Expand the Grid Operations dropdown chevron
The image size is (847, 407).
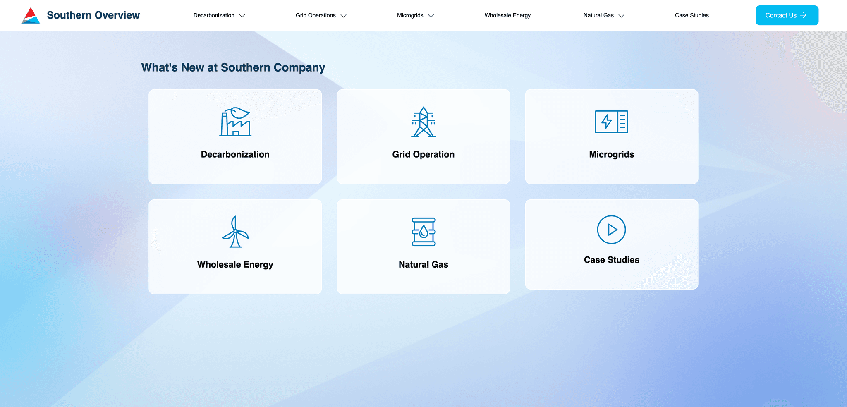(x=343, y=16)
